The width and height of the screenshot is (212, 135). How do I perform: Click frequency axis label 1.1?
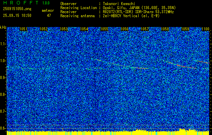[3, 44]
